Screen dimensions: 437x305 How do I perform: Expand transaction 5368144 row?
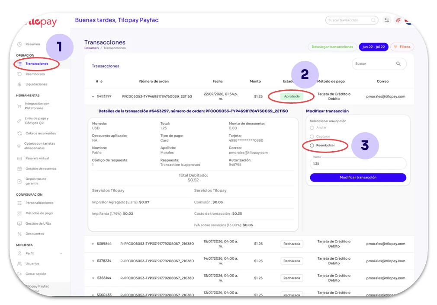coord(93,278)
